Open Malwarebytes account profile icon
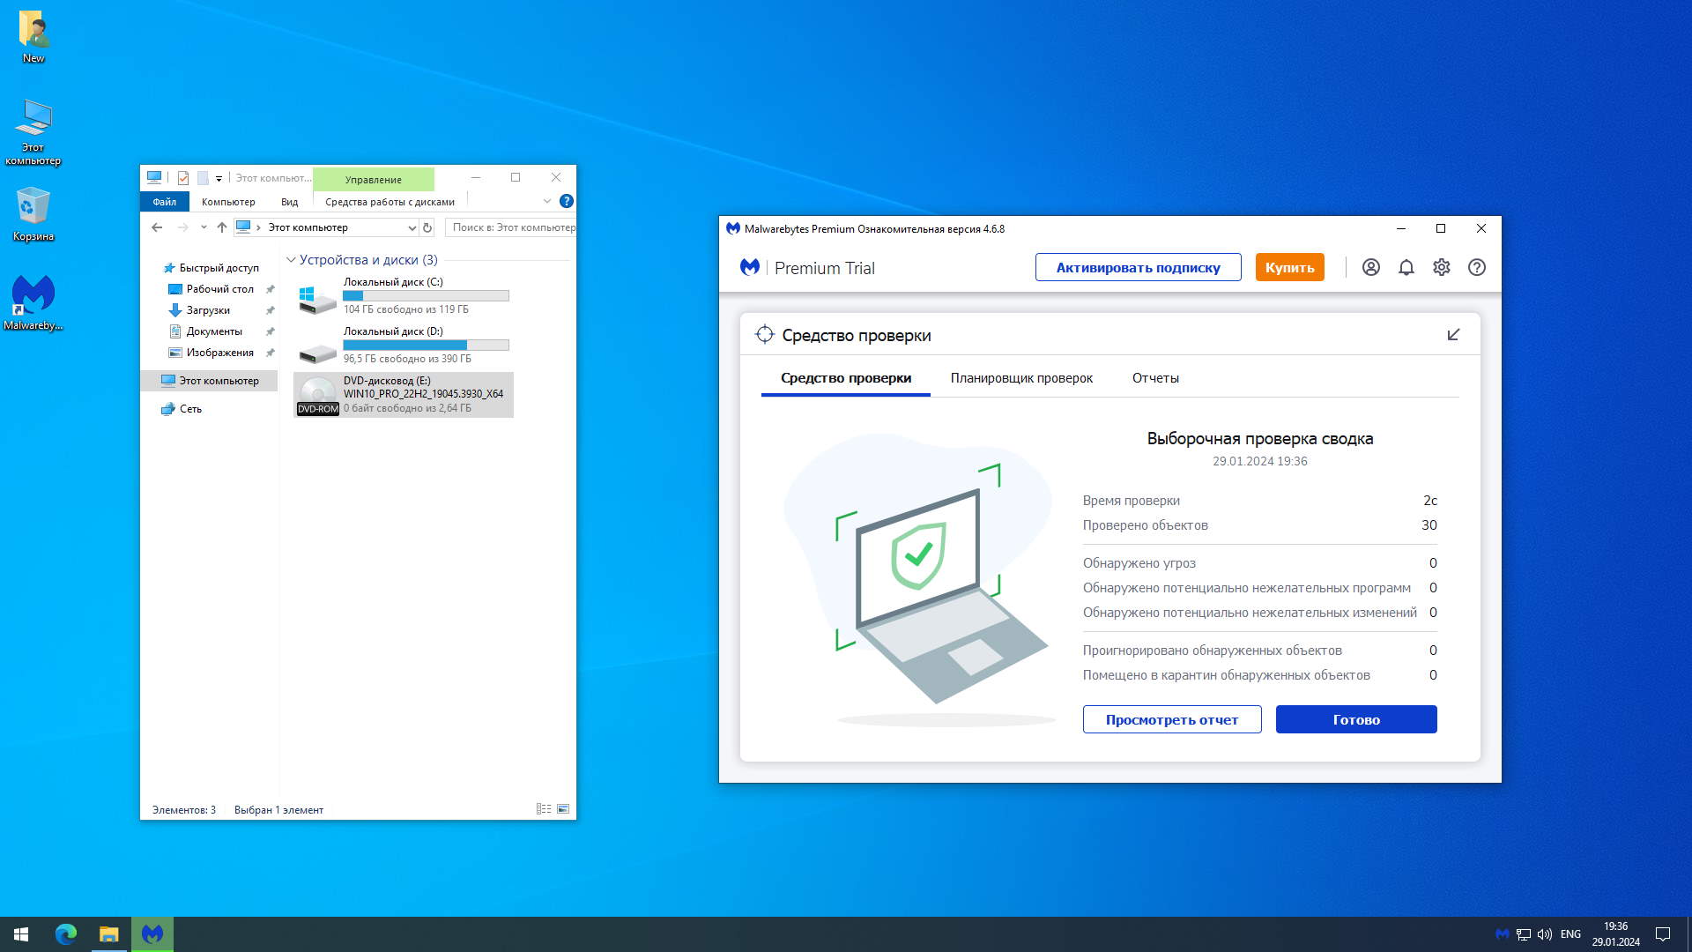 point(1370,267)
